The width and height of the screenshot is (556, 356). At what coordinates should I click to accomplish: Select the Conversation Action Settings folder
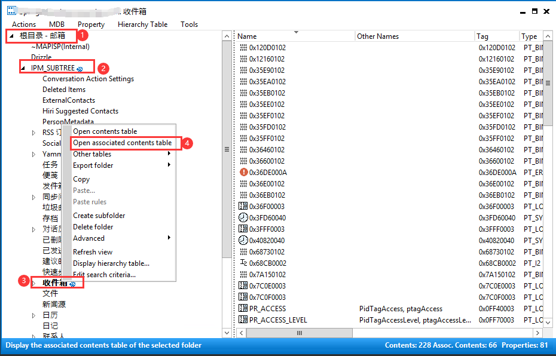tap(88, 79)
